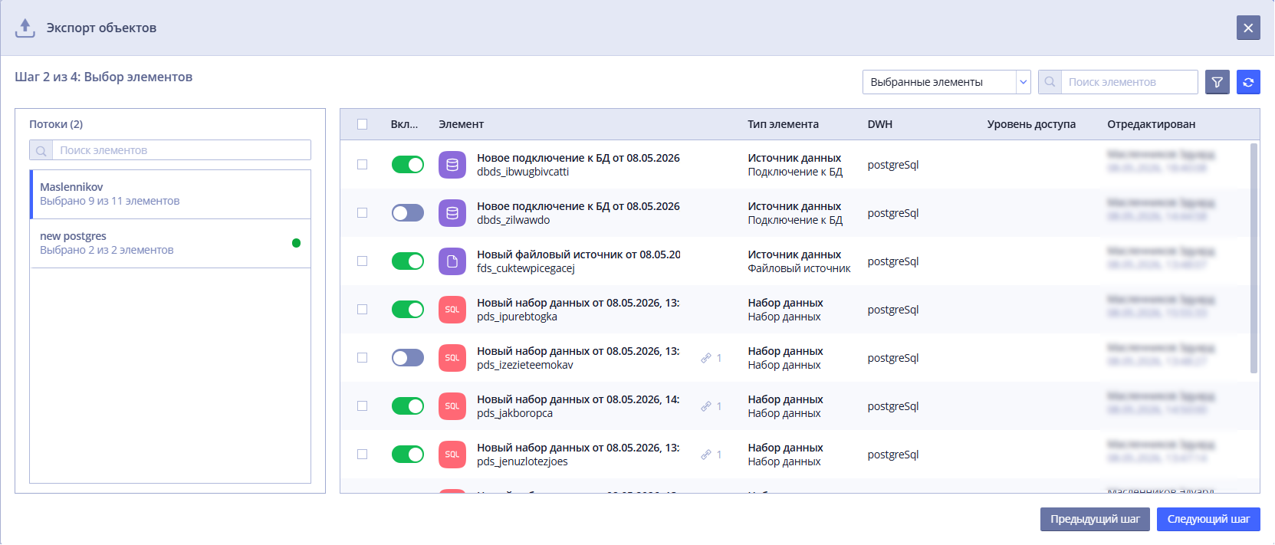Disable the toggle for pds_jenuzlotezjoes
The image size is (1275, 545).
(x=408, y=455)
